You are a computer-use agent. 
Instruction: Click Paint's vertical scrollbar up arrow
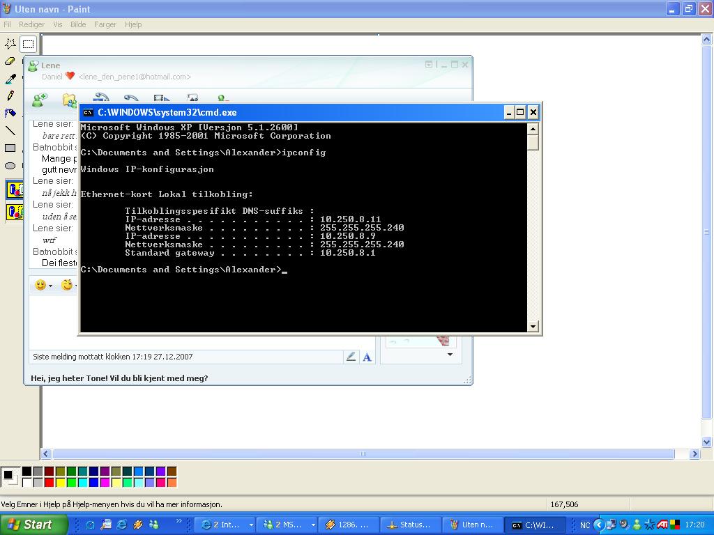[x=706, y=40]
